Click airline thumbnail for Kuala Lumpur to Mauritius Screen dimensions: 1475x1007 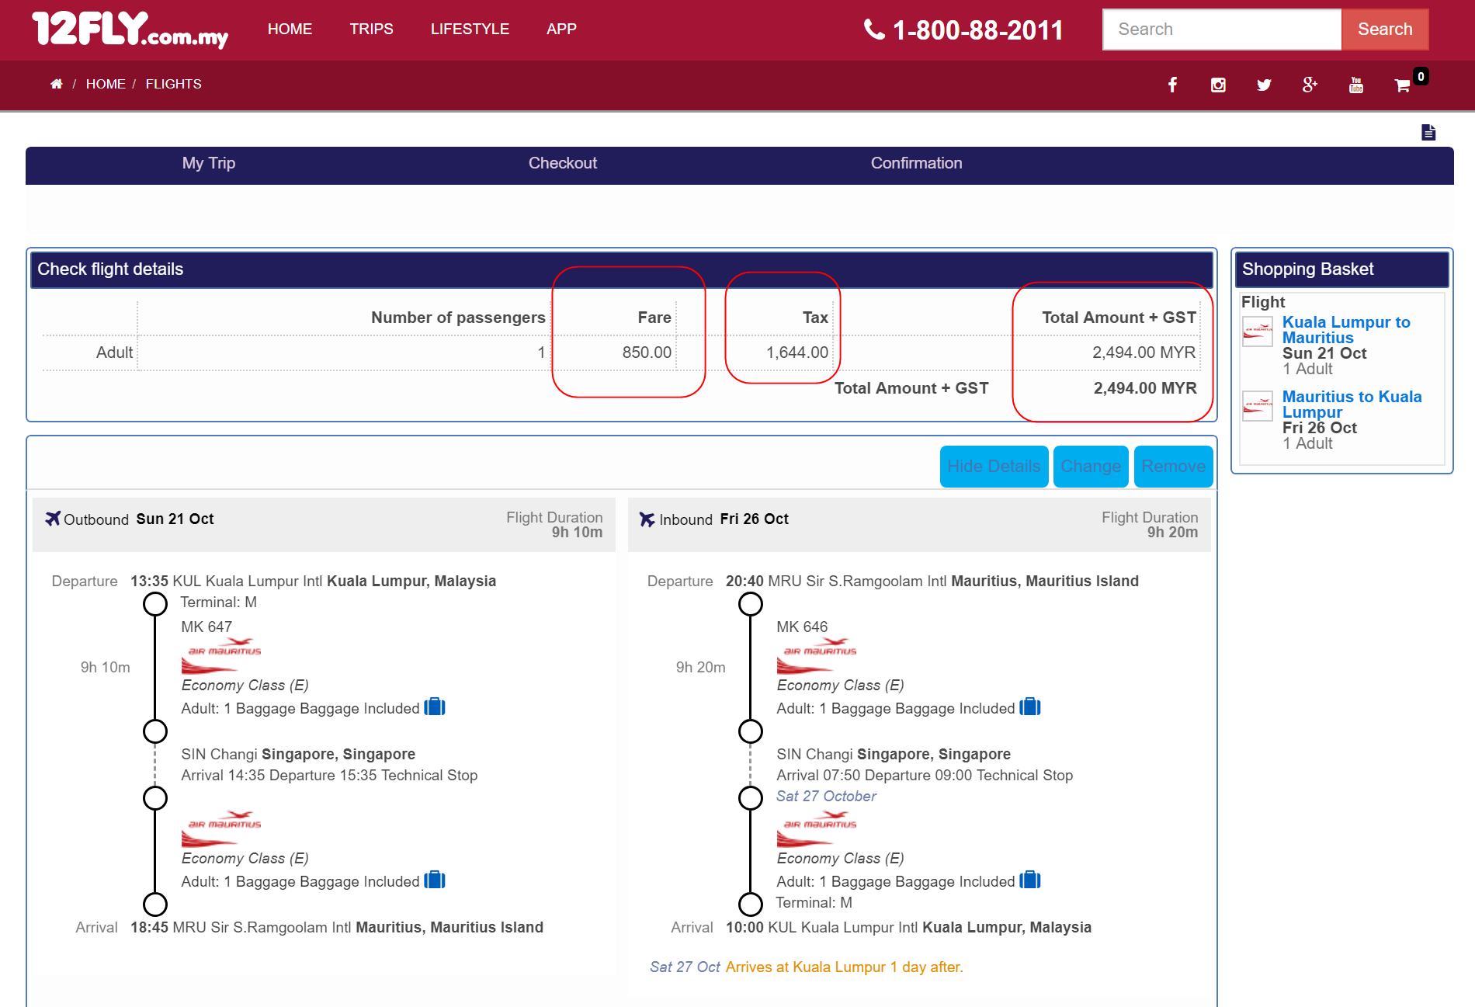pos(1258,332)
